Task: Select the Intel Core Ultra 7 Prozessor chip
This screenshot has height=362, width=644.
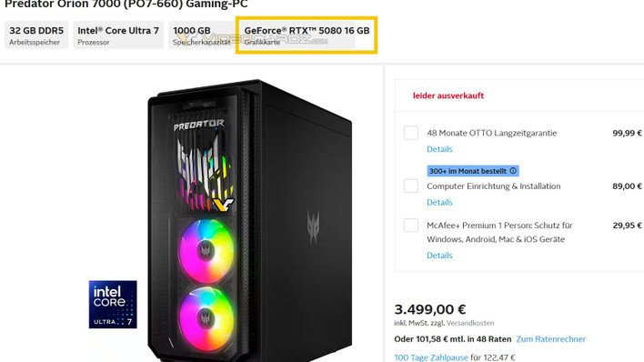Action: 118,35
